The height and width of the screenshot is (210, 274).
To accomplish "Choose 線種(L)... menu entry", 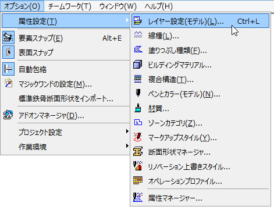I will point(201,35).
